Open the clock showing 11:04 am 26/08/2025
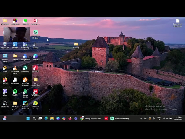Screen dimensions: 185x139 178,118
